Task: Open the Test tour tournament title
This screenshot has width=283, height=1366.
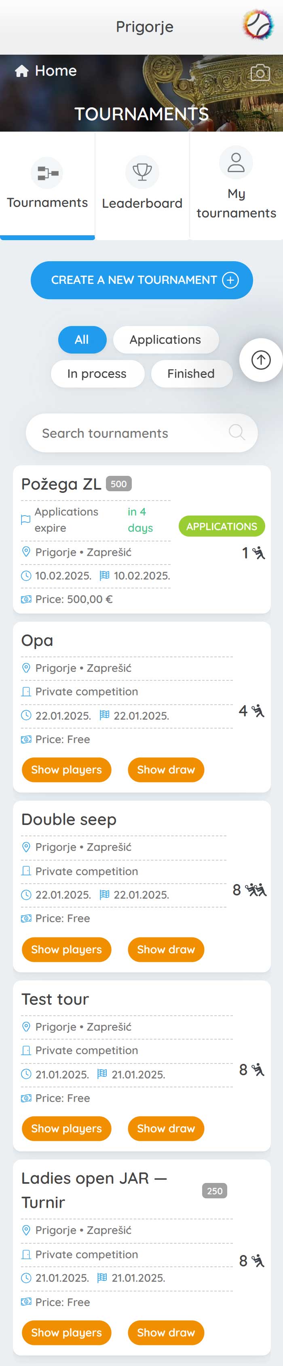Action: (55, 999)
